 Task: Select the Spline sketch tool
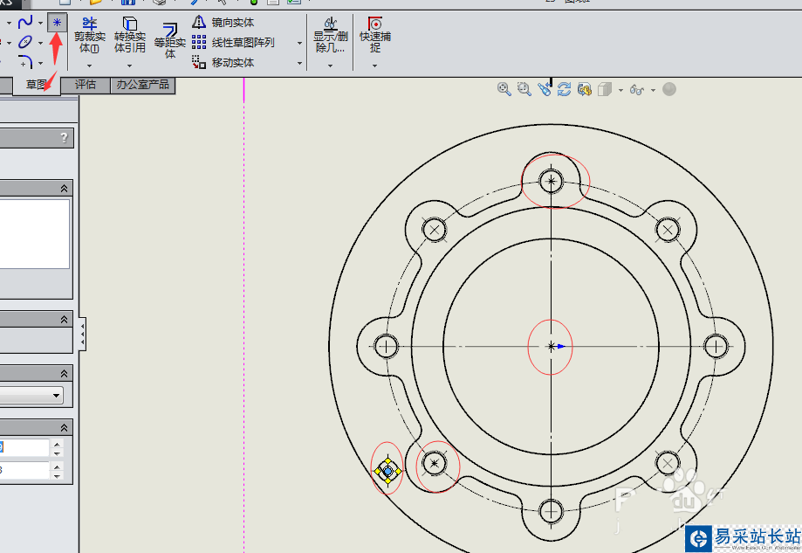[x=25, y=22]
